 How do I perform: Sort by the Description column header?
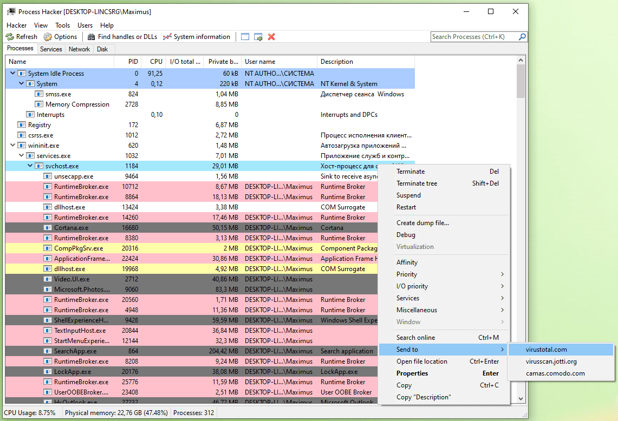pyautogui.click(x=366, y=62)
